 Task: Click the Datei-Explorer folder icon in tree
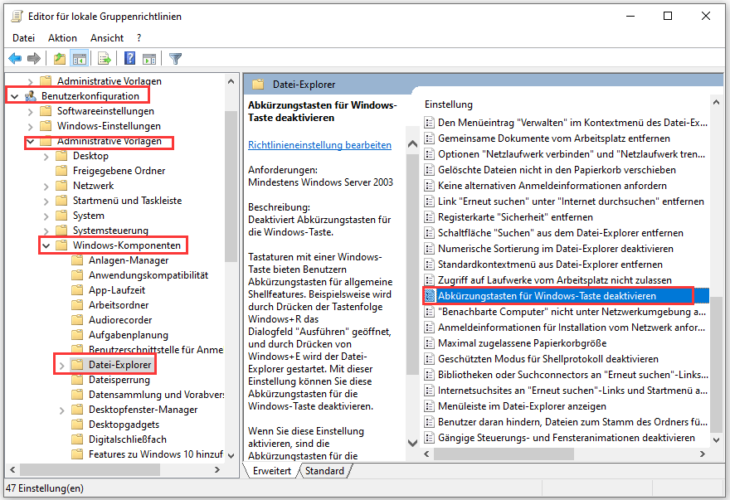[77, 365]
